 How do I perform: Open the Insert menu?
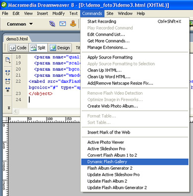pos(43,13)
